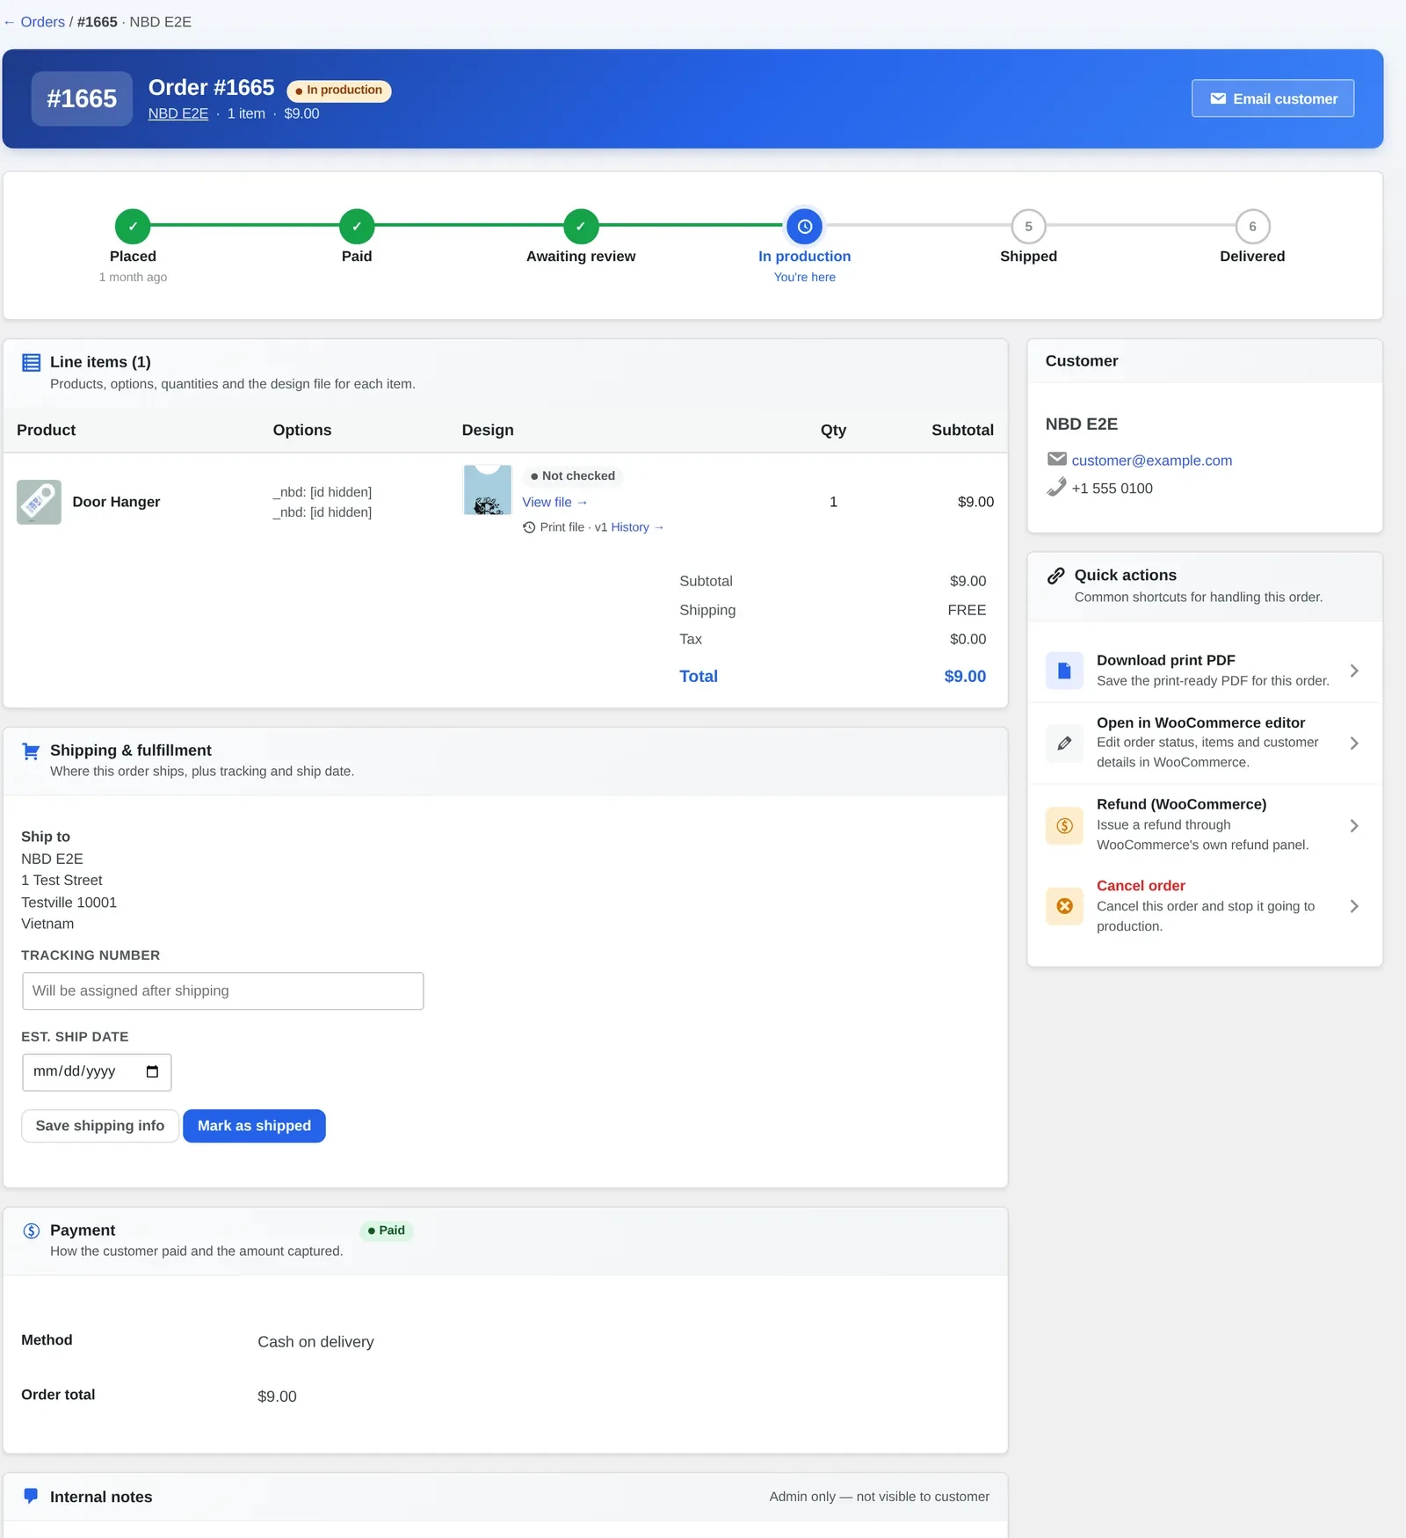Screen dimensions: 1406x1538
Task: Expand the Download print PDF chevron
Action: (1354, 671)
